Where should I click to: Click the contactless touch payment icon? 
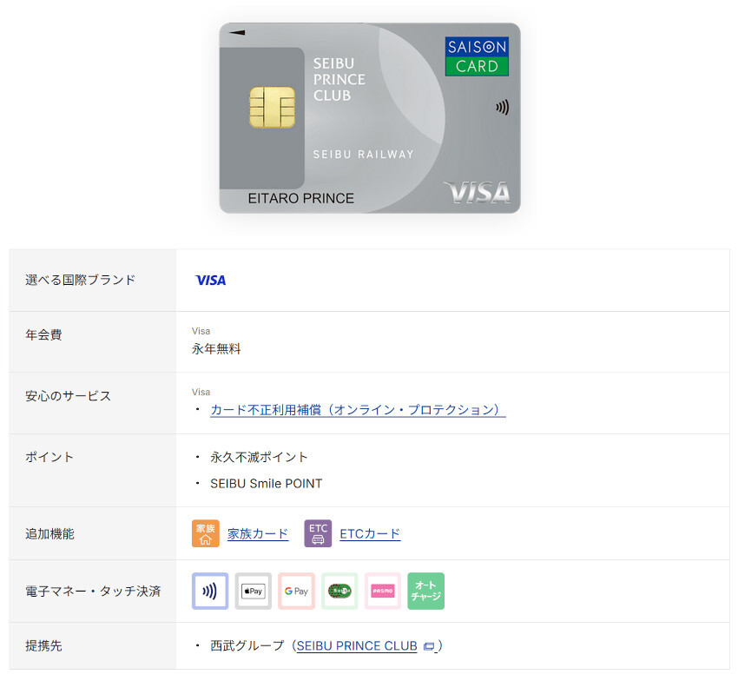pyautogui.click(x=210, y=591)
